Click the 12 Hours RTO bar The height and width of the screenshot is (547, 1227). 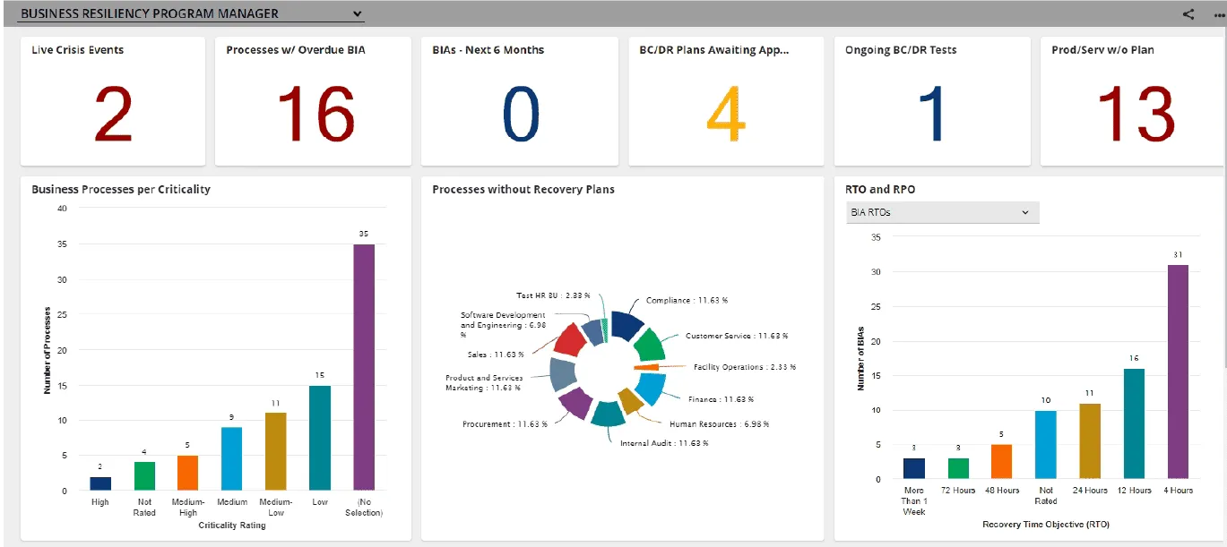[x=1133, y=423]
